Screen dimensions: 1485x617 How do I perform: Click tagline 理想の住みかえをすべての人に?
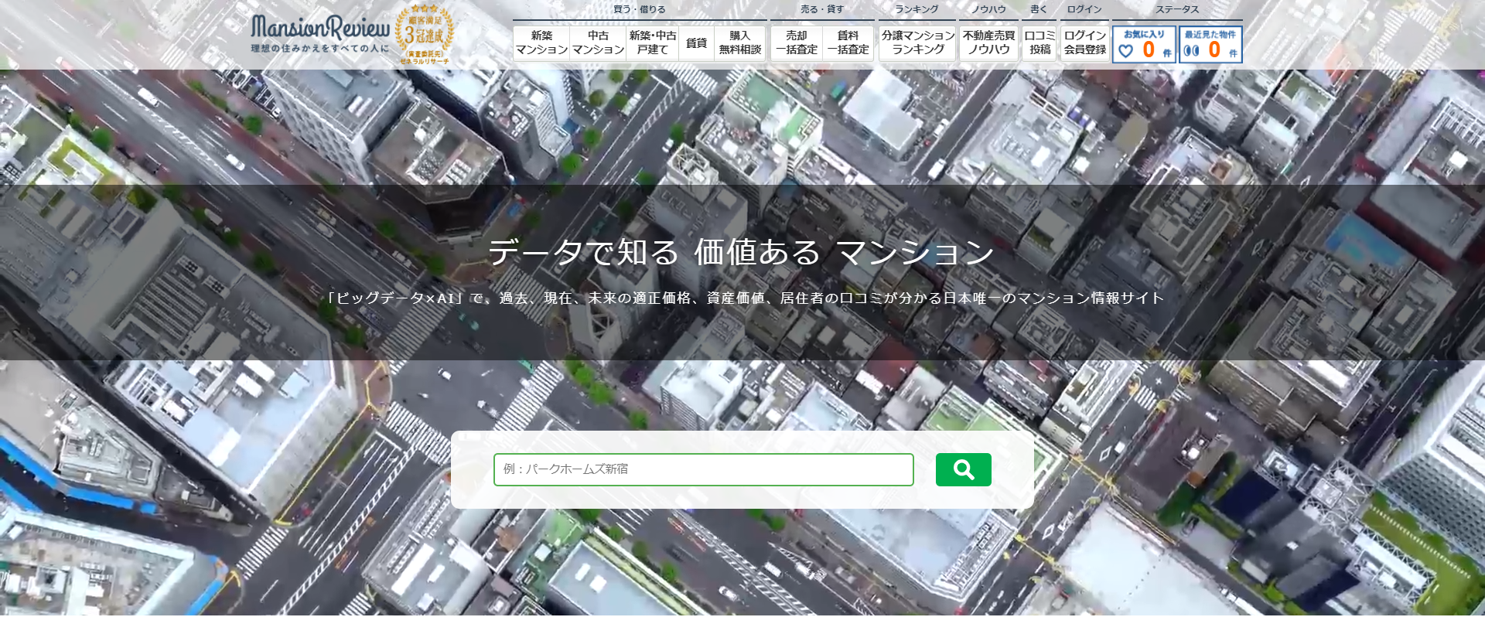(319, 48)
